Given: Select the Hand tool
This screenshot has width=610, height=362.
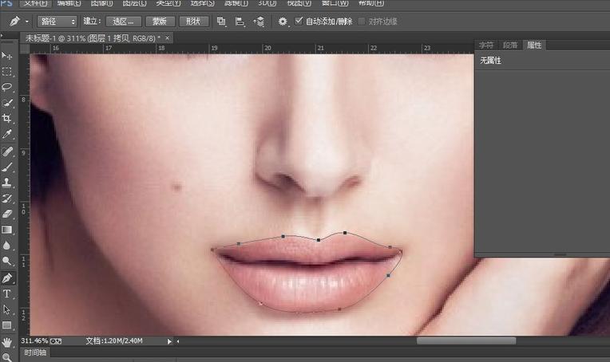Looking at the screenshot, I should tap(7, 341).
